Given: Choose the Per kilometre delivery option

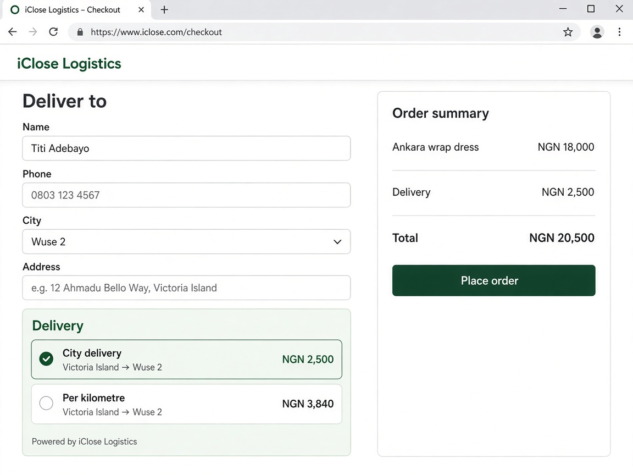Looking at the screenshot, I should pos(186,404).
